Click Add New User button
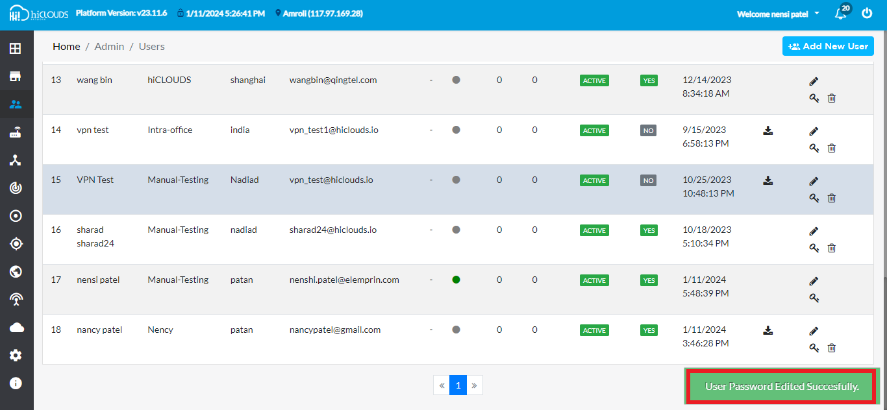Viewport: 887px width, 410px height. click(x=828, y=46)
